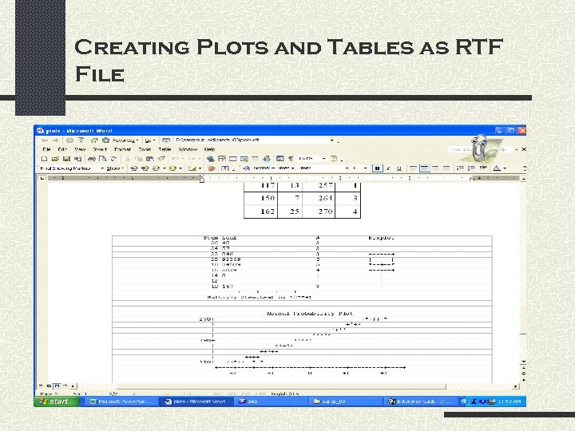This screenshot has width=575, height=431.
Task: Toggle Underline formatting
Action: [x=399, y=168]
